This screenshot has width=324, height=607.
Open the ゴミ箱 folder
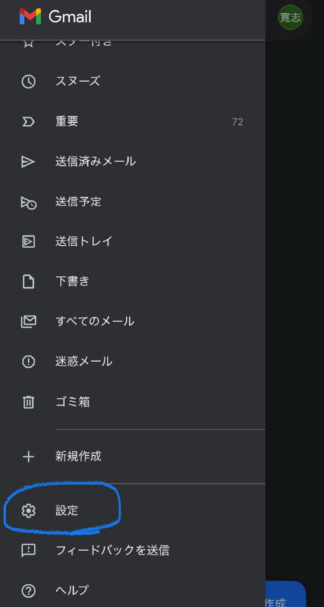pyautogui.click(x=133, y=402)
